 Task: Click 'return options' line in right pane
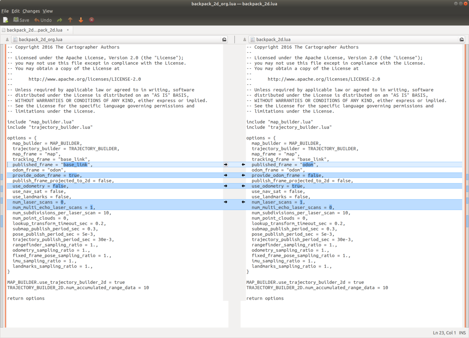(265, 298)
